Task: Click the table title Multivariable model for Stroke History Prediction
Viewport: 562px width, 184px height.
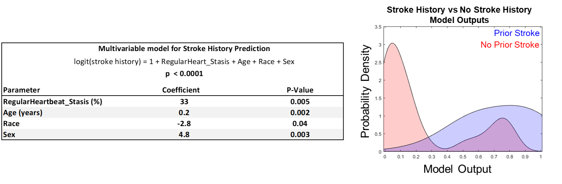Action: 184,49
